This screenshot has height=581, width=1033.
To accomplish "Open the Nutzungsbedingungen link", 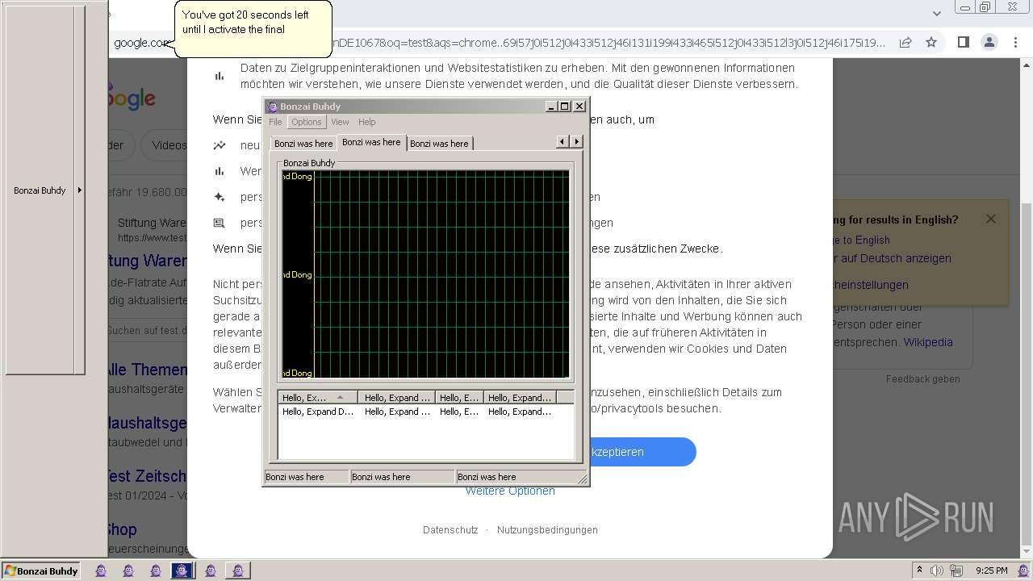I will coord(547,530).
